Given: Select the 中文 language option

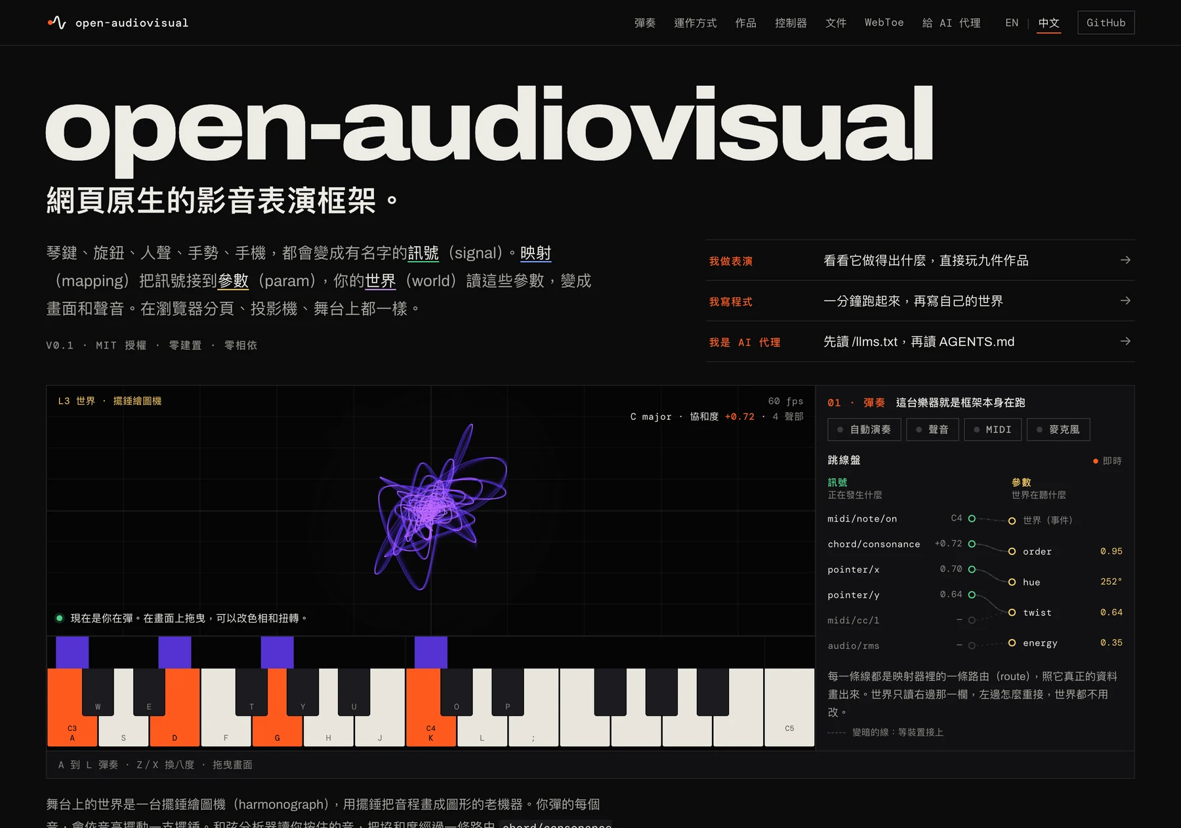Looking at the screenshot, I should 1048,23.
